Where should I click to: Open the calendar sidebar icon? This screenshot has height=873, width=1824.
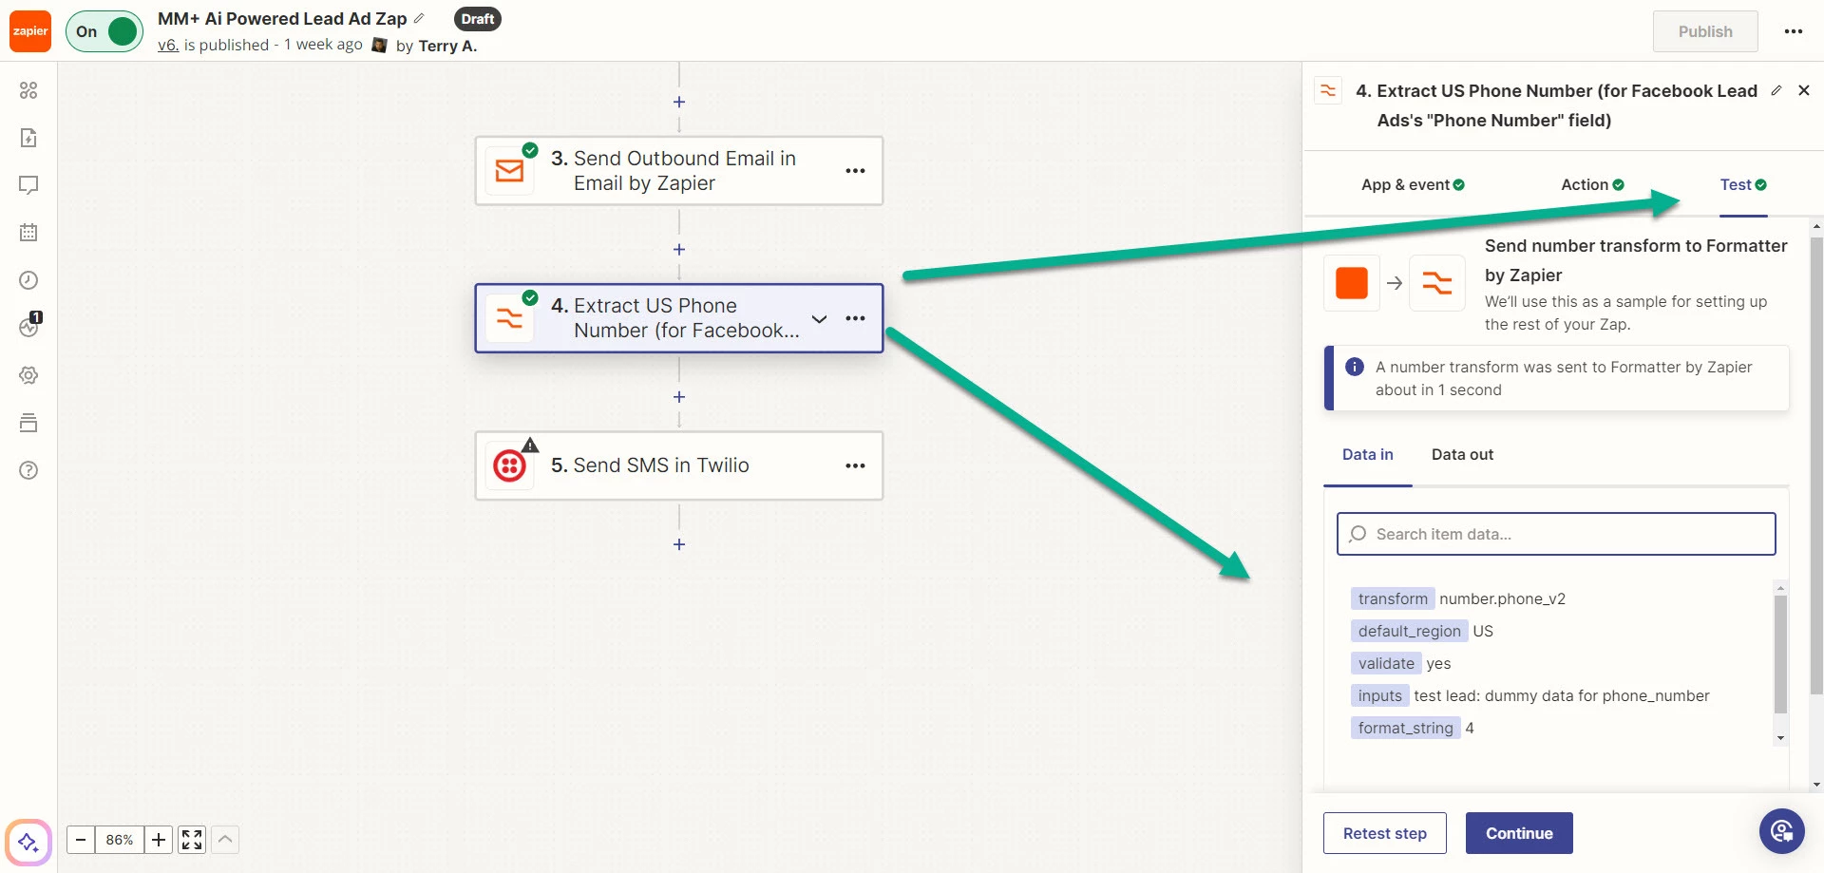[28, 233]
